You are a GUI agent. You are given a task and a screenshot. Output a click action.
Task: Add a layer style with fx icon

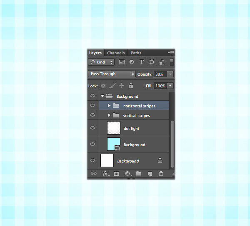tap(105, 174)
